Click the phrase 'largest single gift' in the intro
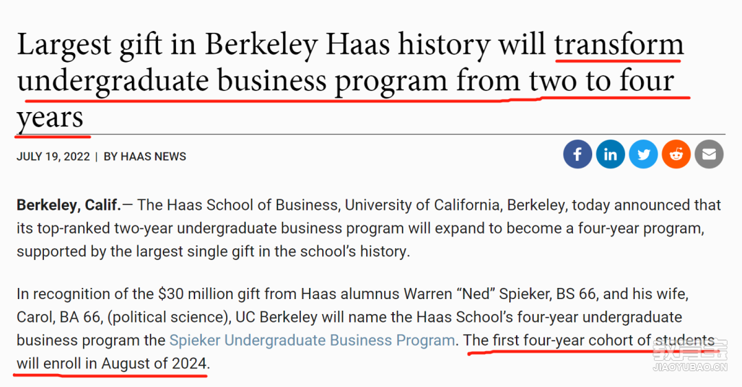This screenshot has height=387, width=742. 195,252
